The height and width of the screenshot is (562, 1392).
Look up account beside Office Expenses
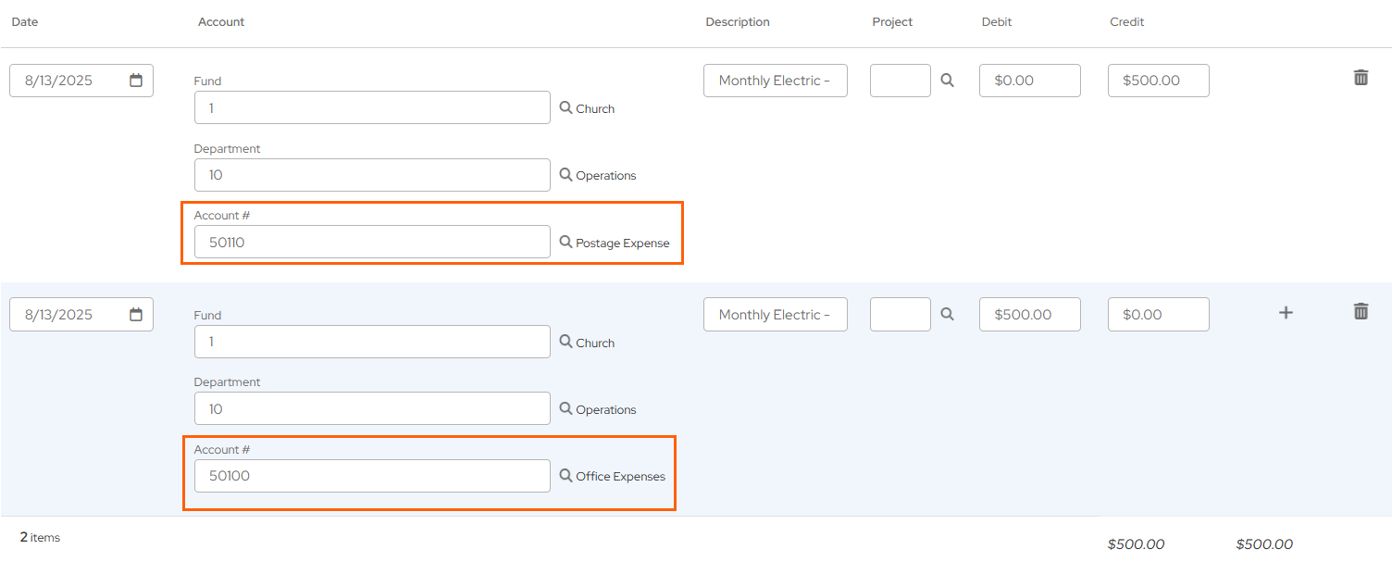(x=566, y=476)
